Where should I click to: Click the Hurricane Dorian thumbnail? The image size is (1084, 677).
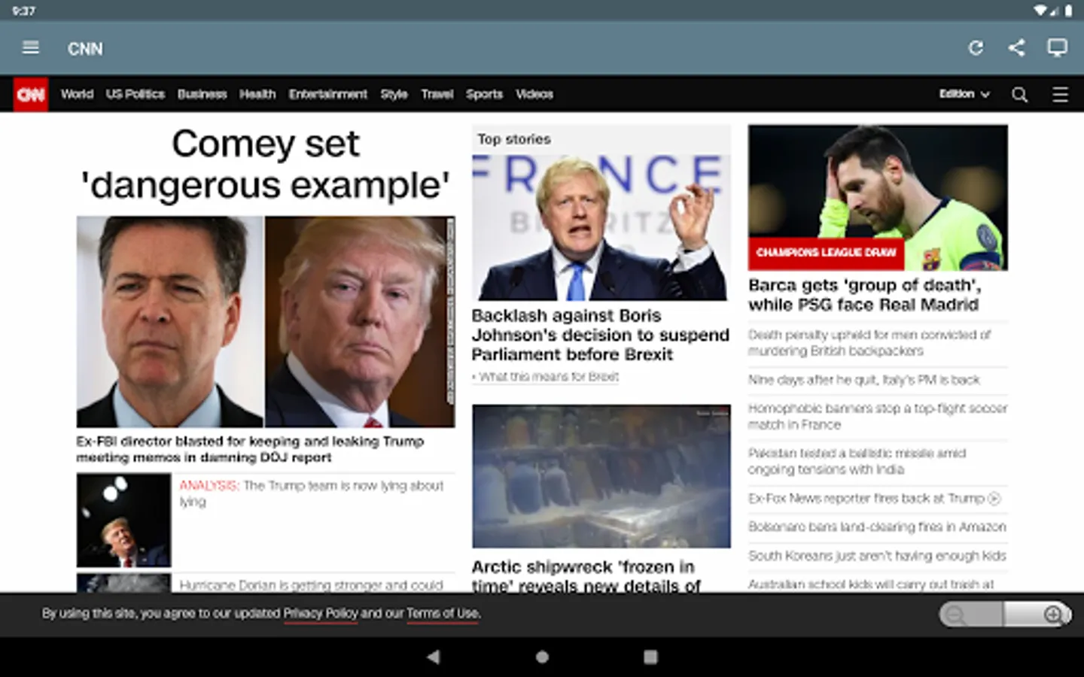point(123,583)
